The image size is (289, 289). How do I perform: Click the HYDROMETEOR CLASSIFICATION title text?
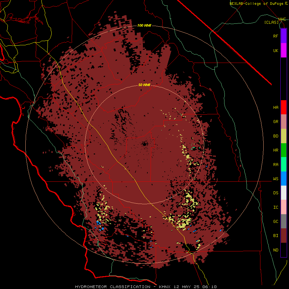tap(113, 287)
